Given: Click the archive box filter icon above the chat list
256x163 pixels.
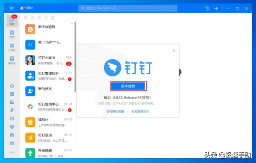Looking at the screenshot, I should click(x=46, y=17).
